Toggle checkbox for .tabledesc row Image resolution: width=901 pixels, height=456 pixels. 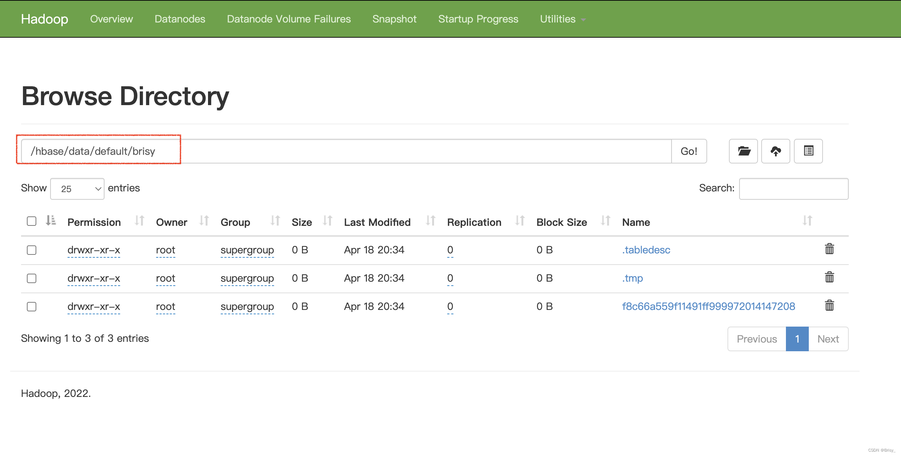[32, 249]
